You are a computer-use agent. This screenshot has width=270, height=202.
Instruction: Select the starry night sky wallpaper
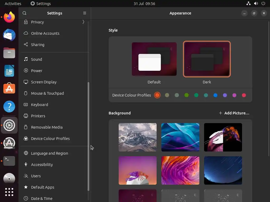pos(223,170)
